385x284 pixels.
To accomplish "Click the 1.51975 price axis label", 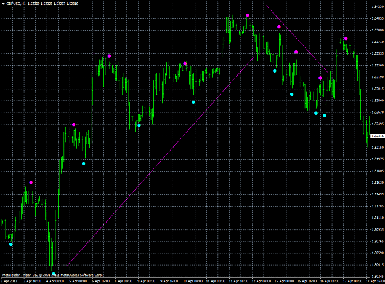I will [x=378, y=159].
